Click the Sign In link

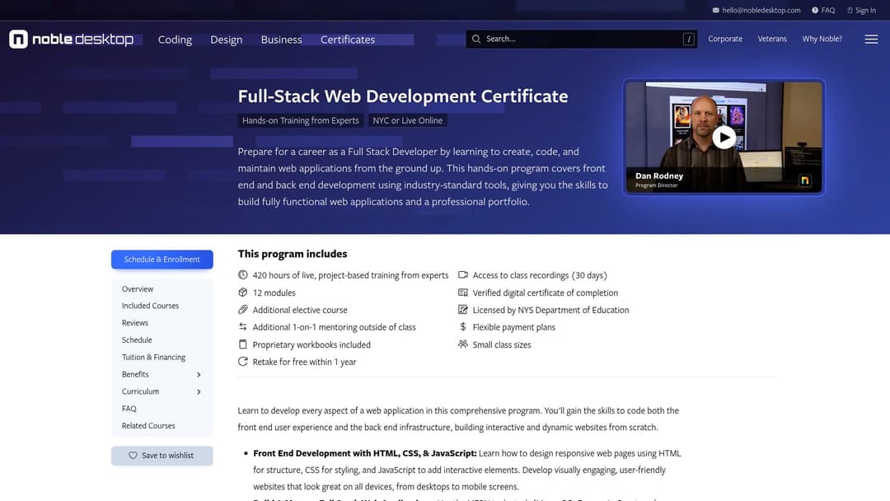pyautogui.click(x=865, y=10)
